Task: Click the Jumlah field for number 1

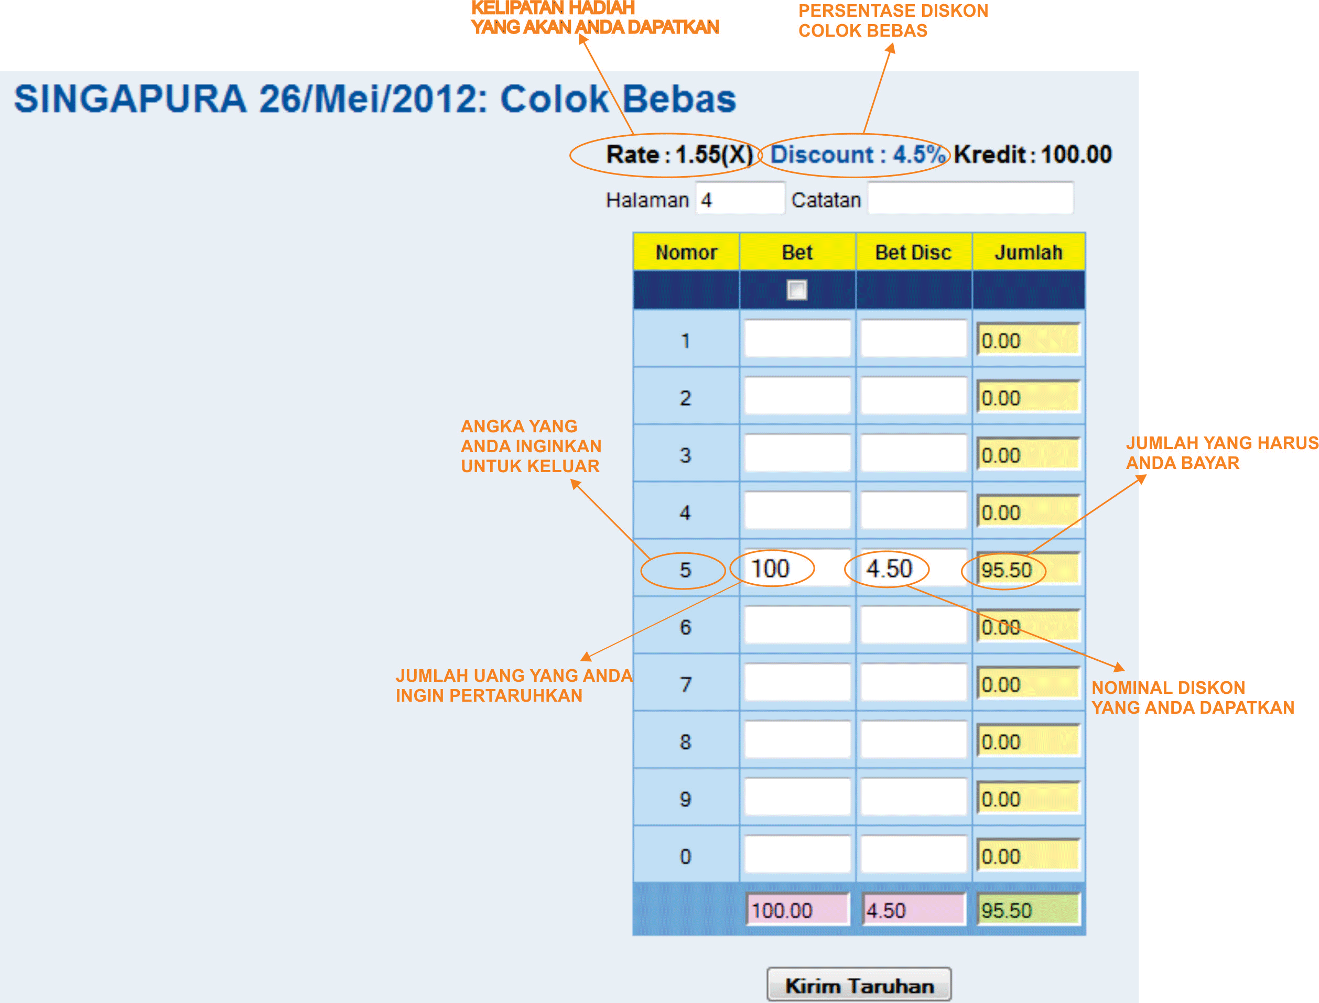Action: click(x=1028, y=340)
